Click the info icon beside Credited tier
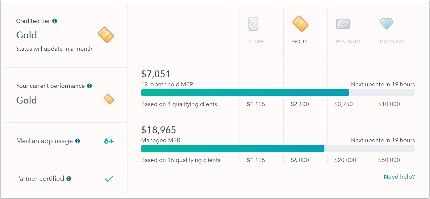This screenshot has width=430, height=199. pos(55,21)
